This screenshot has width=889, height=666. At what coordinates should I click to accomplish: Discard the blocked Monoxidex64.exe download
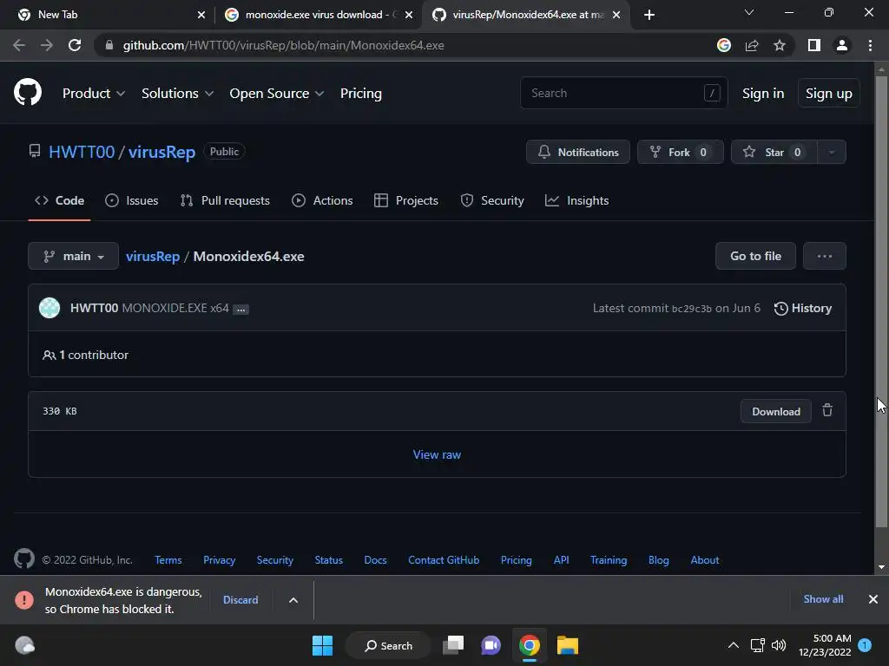[240, 600]
